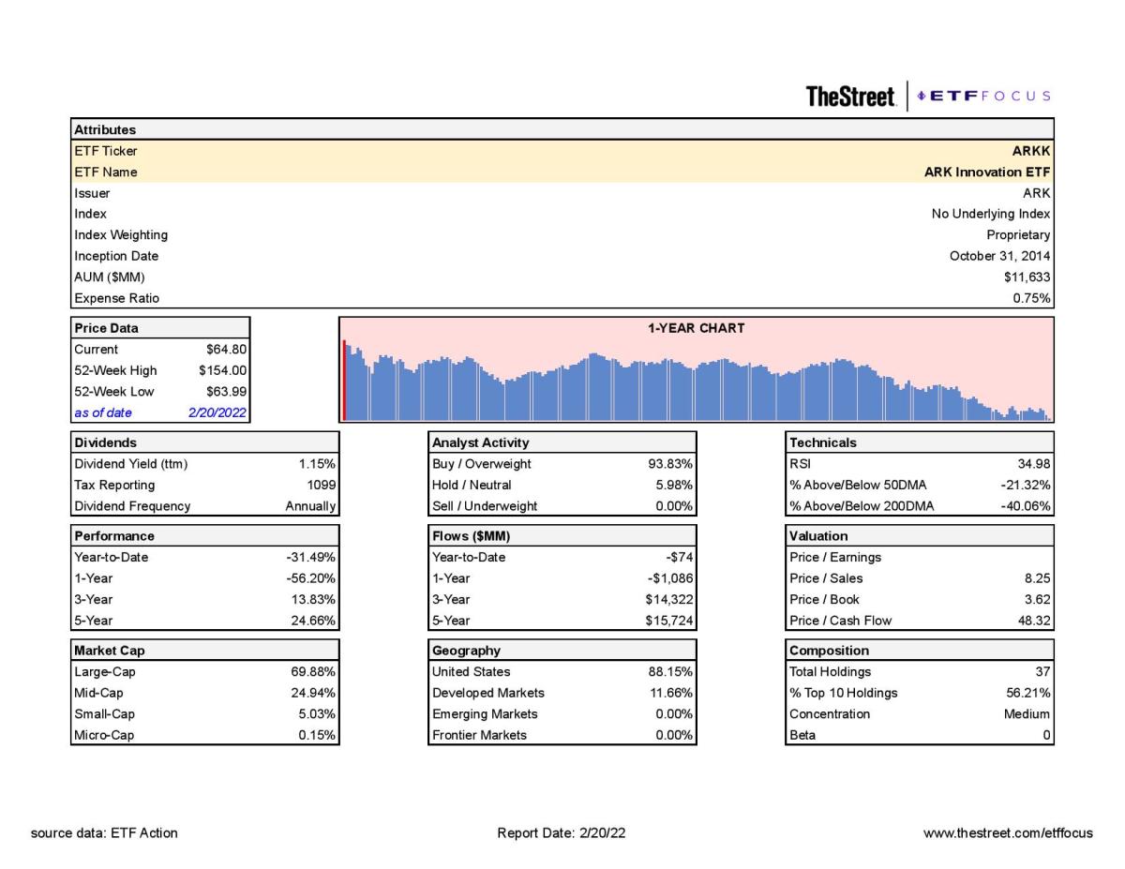The image size is (1125, 869).
Task: Click the Price / Book value 3.62
Action: [1039, 599]
